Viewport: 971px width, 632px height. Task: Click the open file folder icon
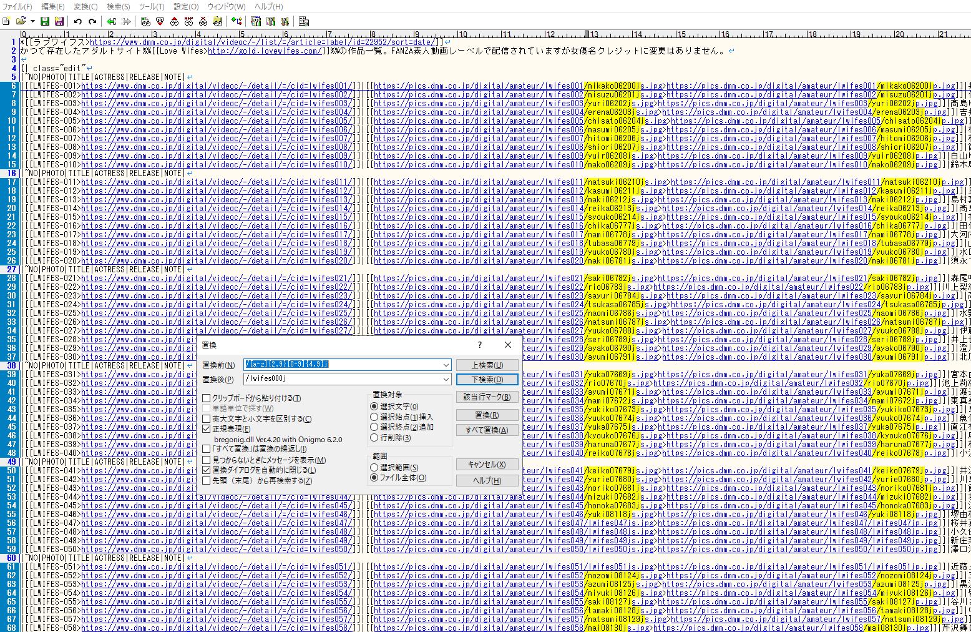point(21,21)
